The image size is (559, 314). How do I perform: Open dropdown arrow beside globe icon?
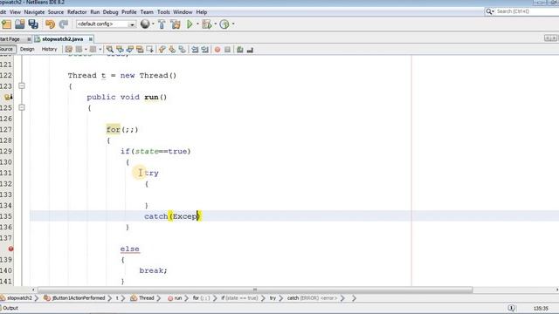point(154,24)
